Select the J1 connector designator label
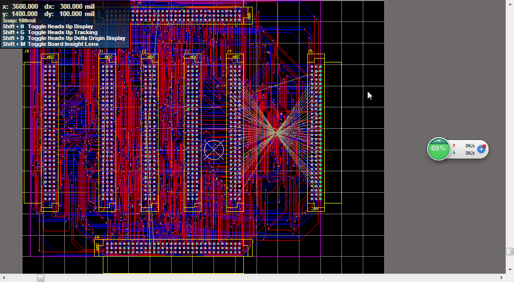The width and height of the screenshot is (514, 282). (x=101, y=51)
